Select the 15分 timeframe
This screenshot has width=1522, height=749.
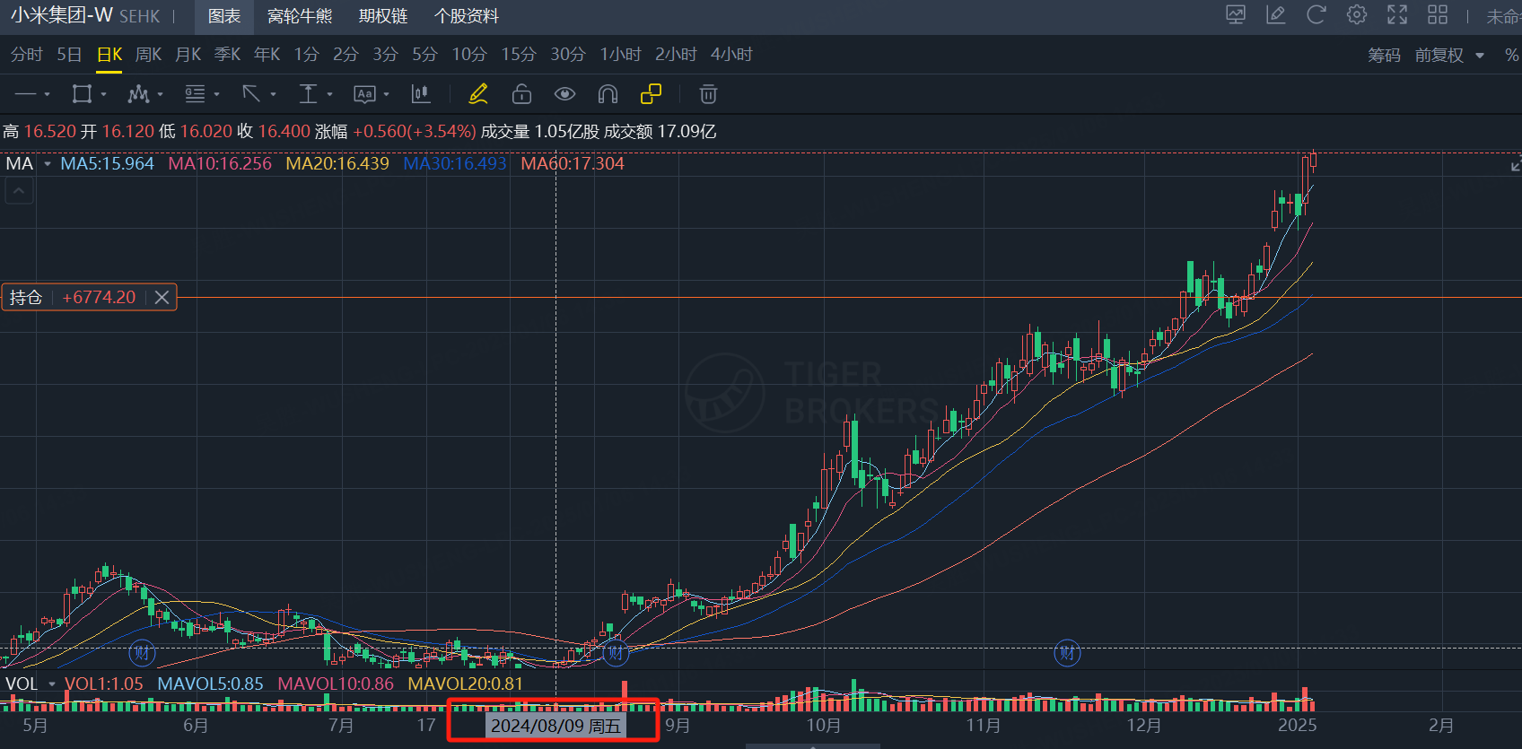(518, 55)
